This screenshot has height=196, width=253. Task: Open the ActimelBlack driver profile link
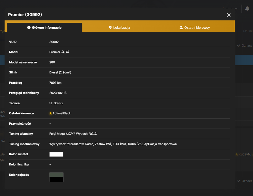61,113
